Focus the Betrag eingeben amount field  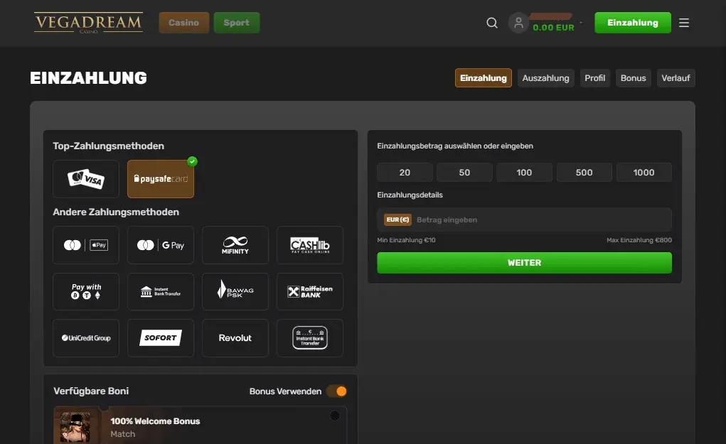point(525,220)
